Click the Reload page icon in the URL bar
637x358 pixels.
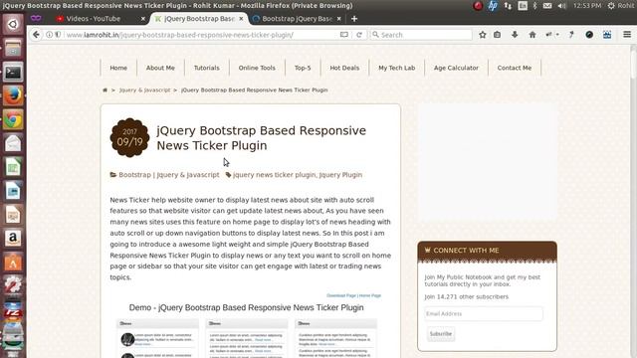(x=359, y=35)
